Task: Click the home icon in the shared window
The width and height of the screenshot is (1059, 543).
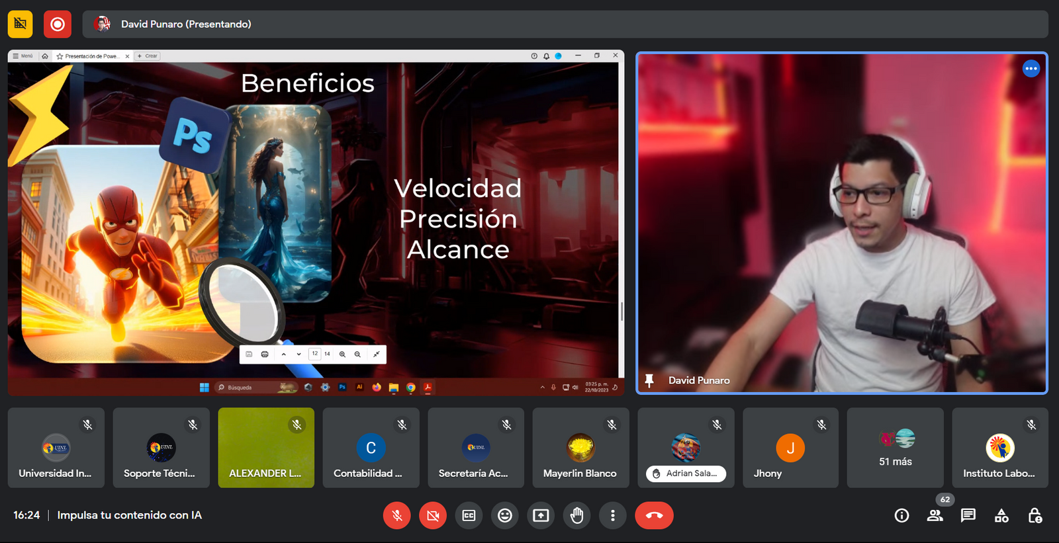Action: pyautogui.click(x=45, y=56)
